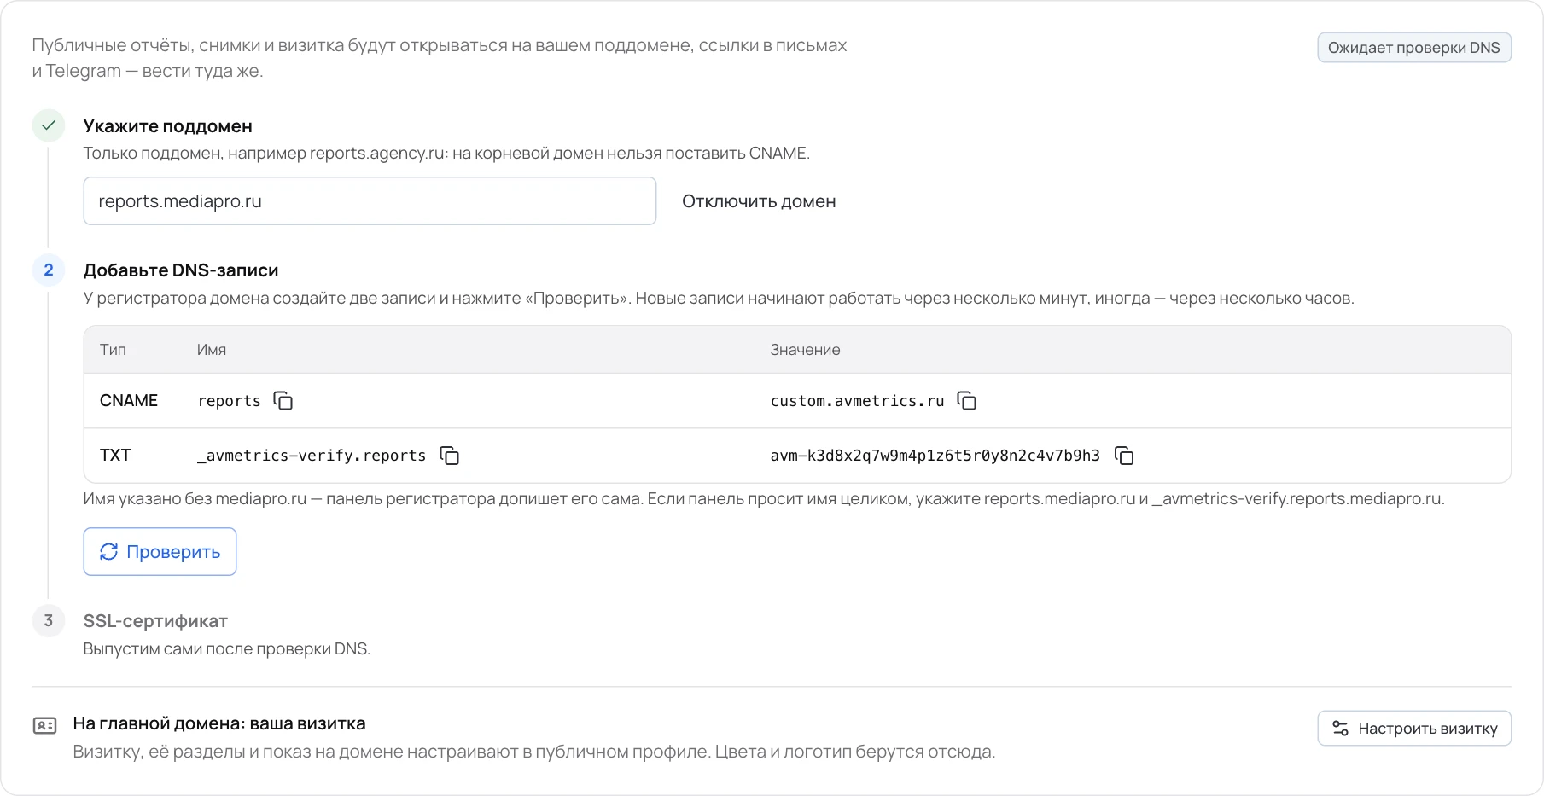
Task: Click the avm-k3d8x2q7w9m4p1z6t5r0y8n2c4v7b9h3 value
Action: tap(935, 456)
